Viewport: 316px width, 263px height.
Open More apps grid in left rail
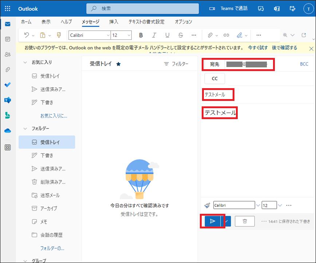tap(8, 148)
